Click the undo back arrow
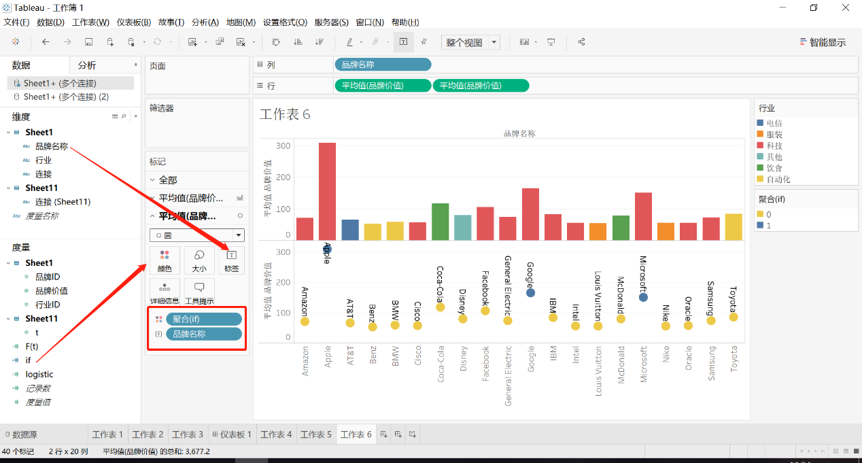 click(x=46, y=42)
